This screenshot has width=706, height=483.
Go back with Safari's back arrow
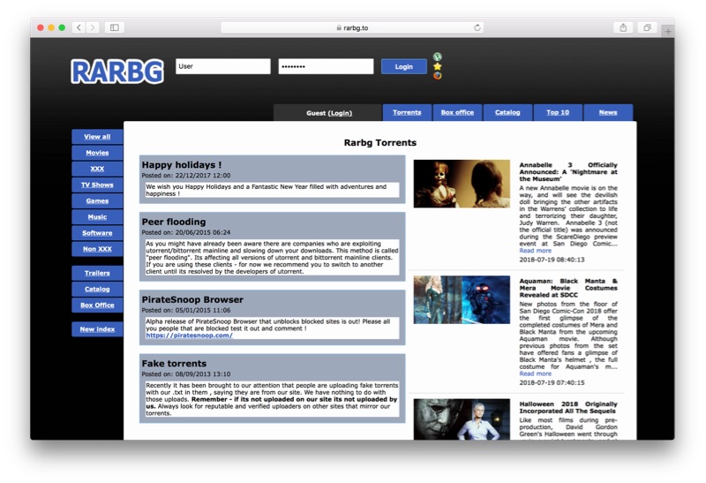(x=79, y=28)
